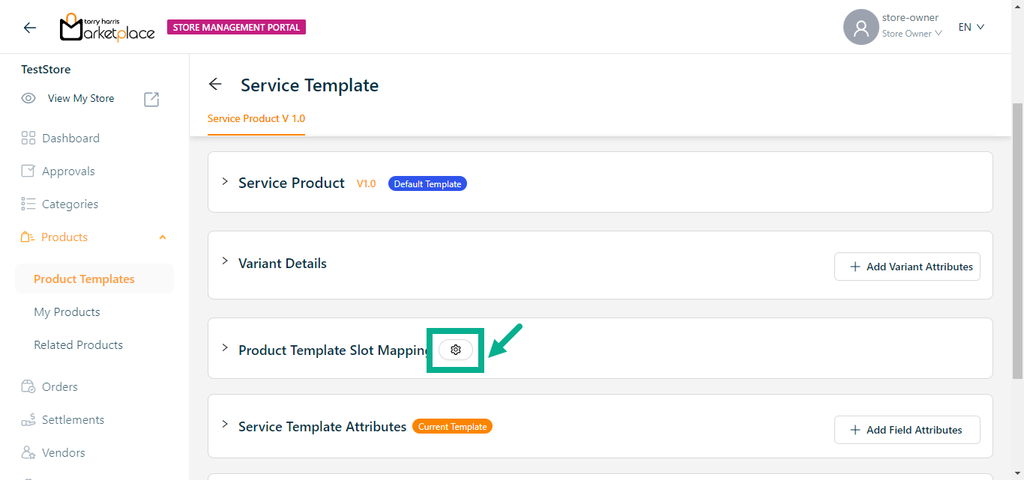Screen dimensions: 1024x480
Task: Open the EN language dropdown
Action: click(x=971, y=27)
